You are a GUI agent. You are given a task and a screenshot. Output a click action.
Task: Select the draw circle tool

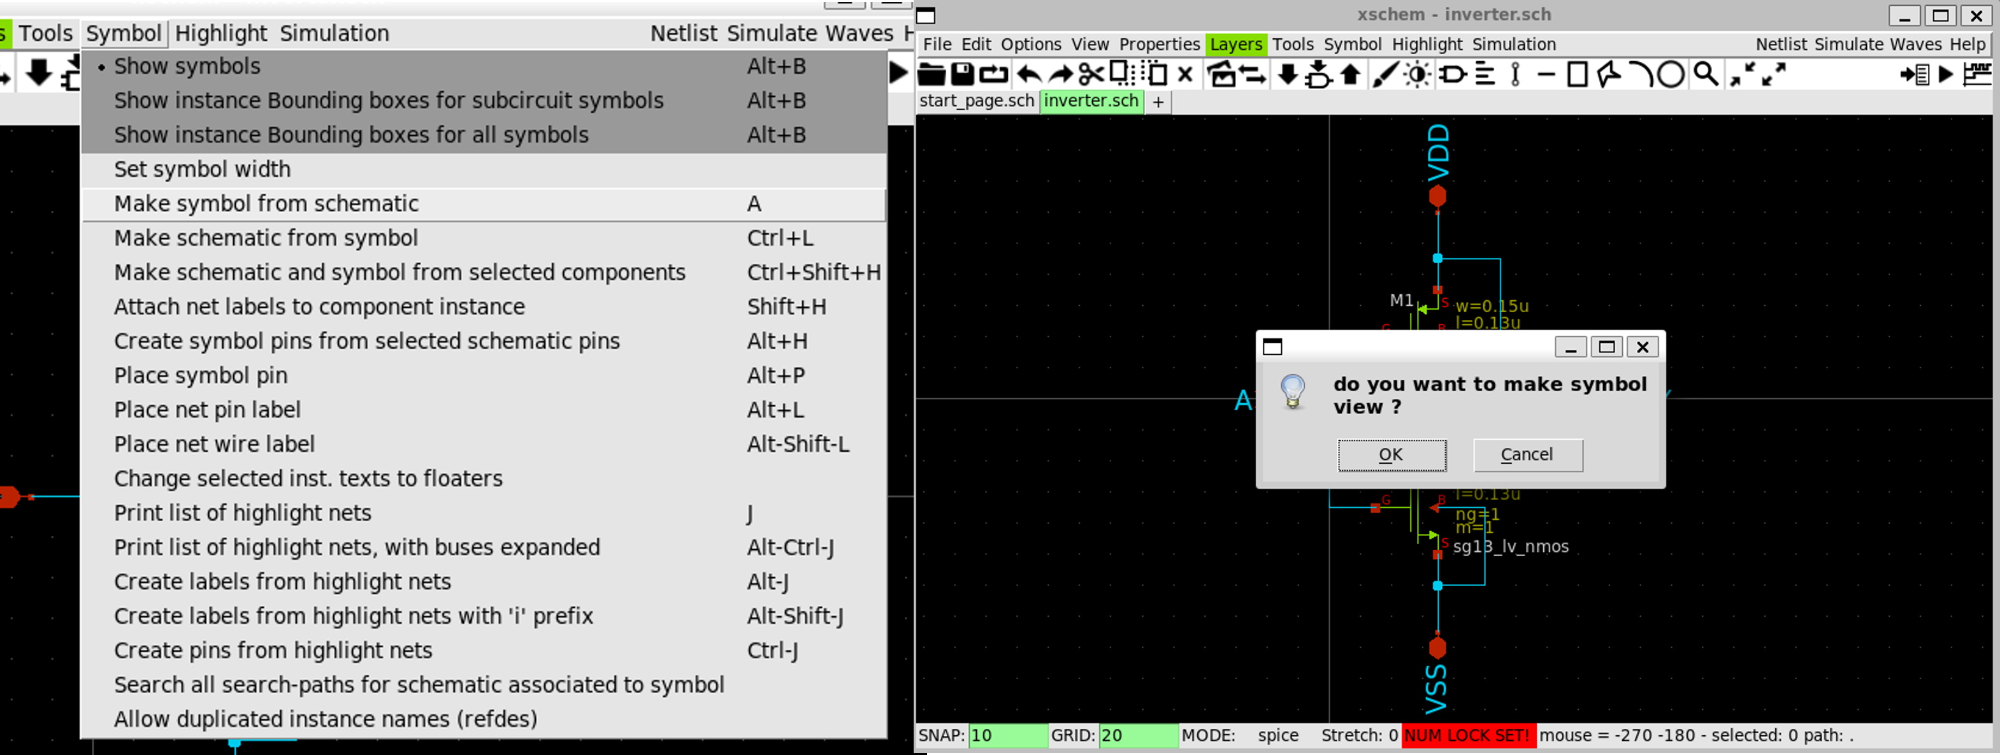pos(1670,75)
